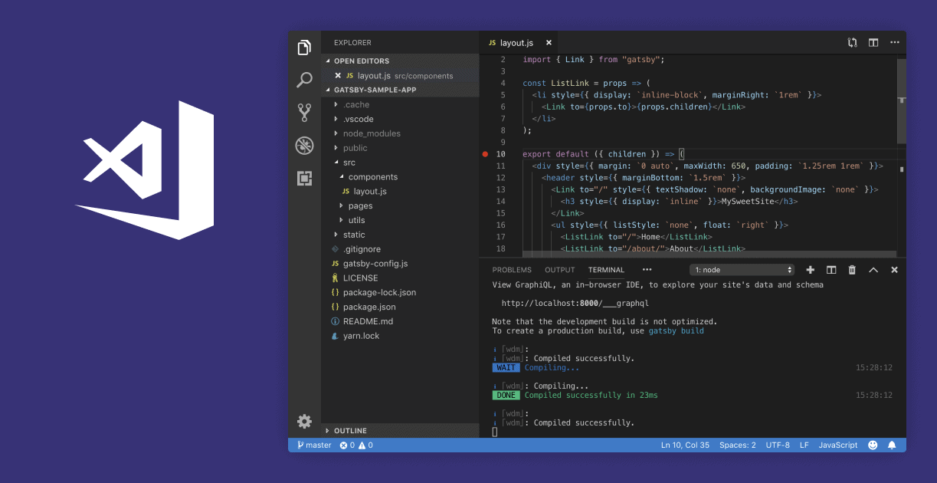
Task: Open the Source Control icon in the sidebar
Action: tap(304, 112)
